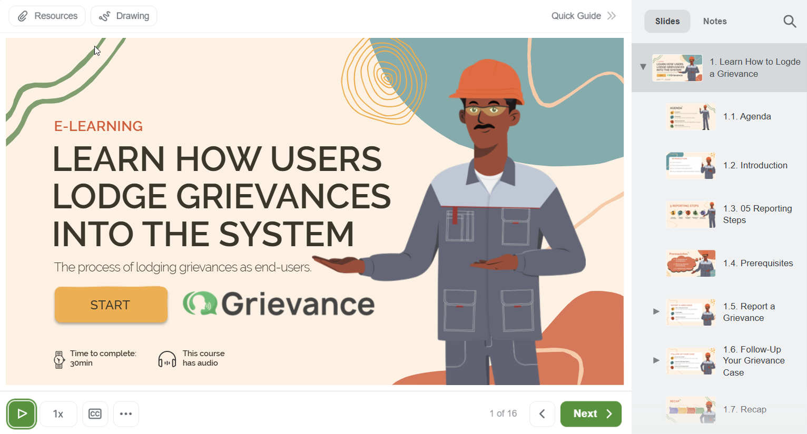Click the Agenda slide thumbnail
The image size is (807, 434).
click(690, 117)
